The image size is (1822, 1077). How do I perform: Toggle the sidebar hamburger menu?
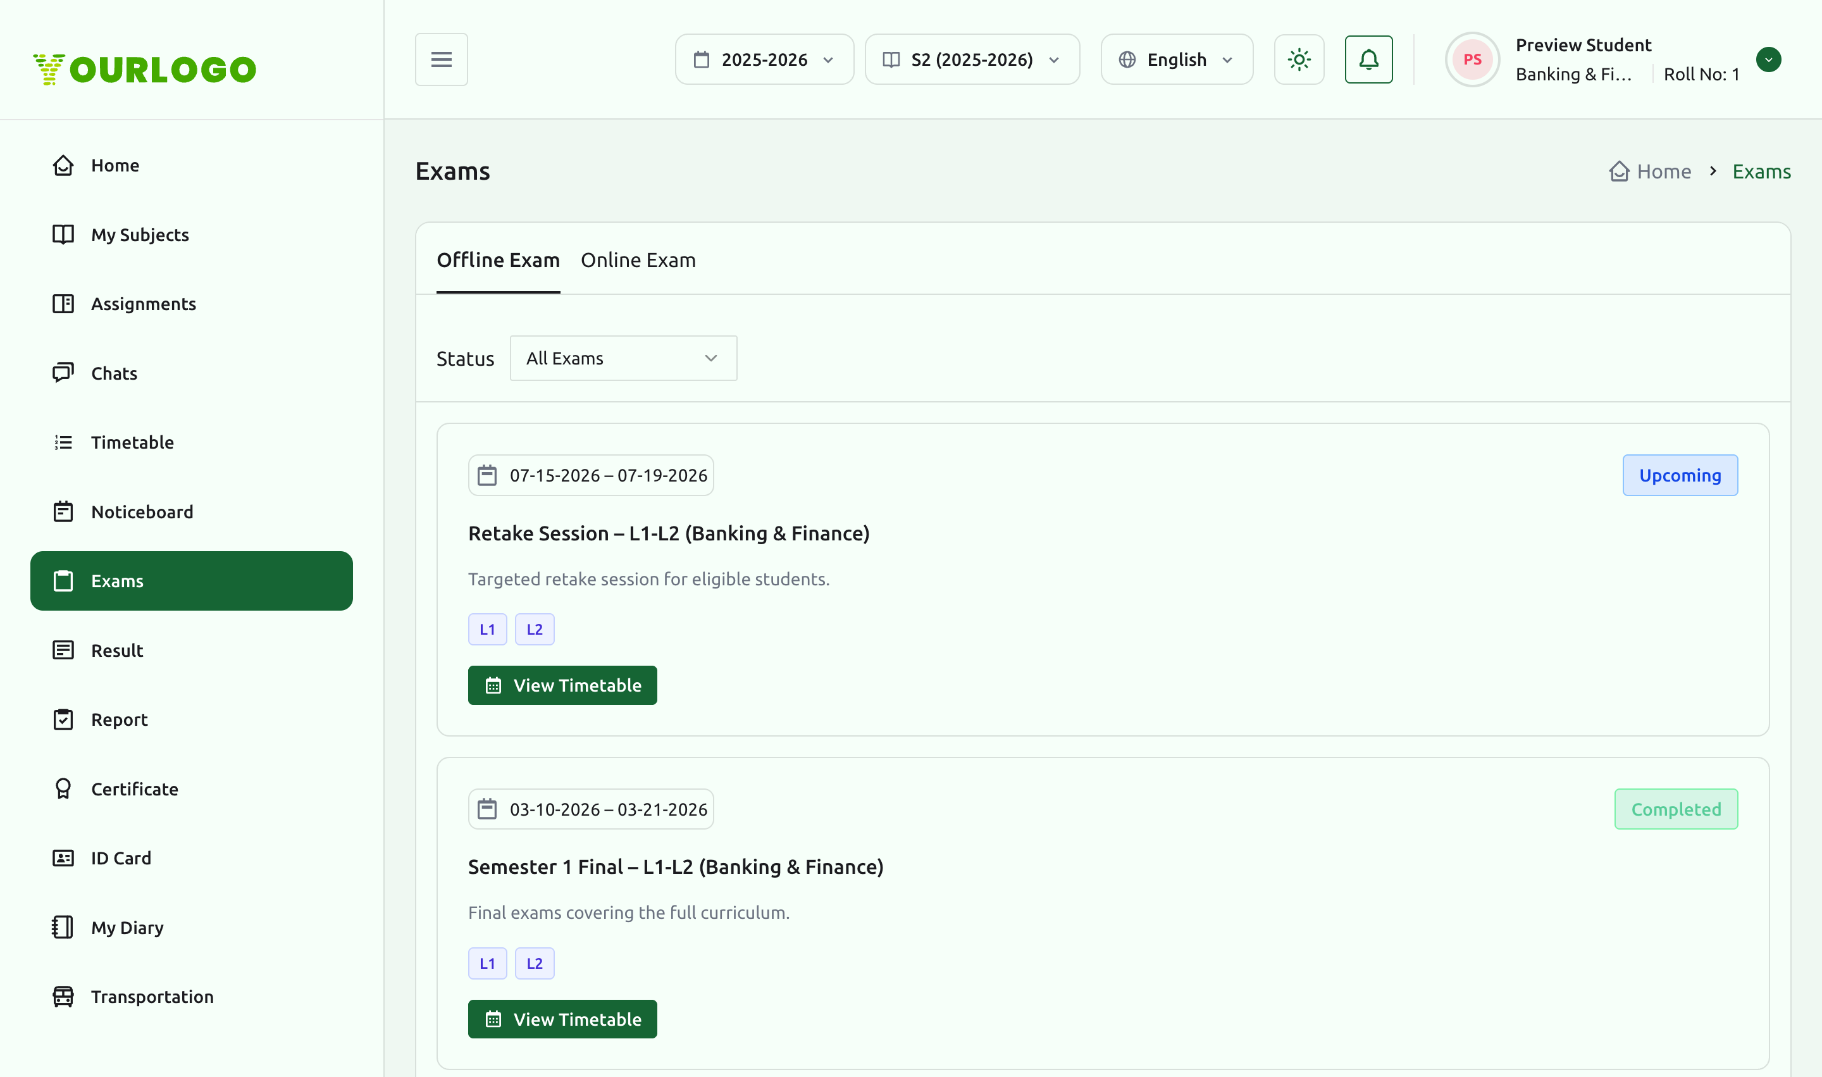pyautogui.click(x=441, y=59)
